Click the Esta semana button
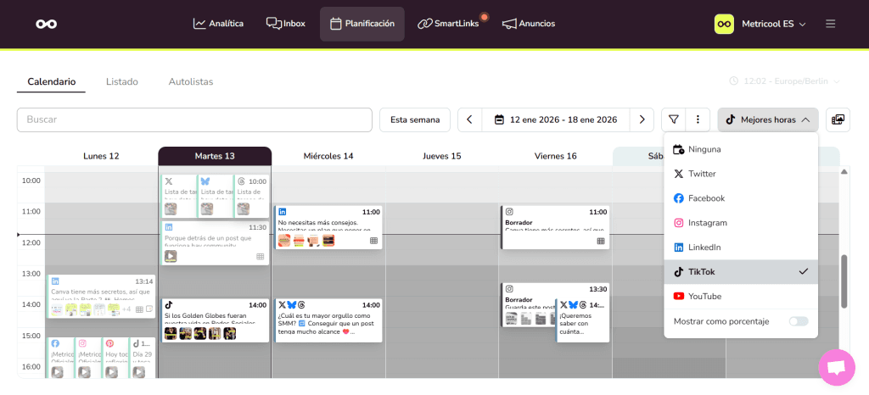869x395 pixels. (x=415, y=120)
